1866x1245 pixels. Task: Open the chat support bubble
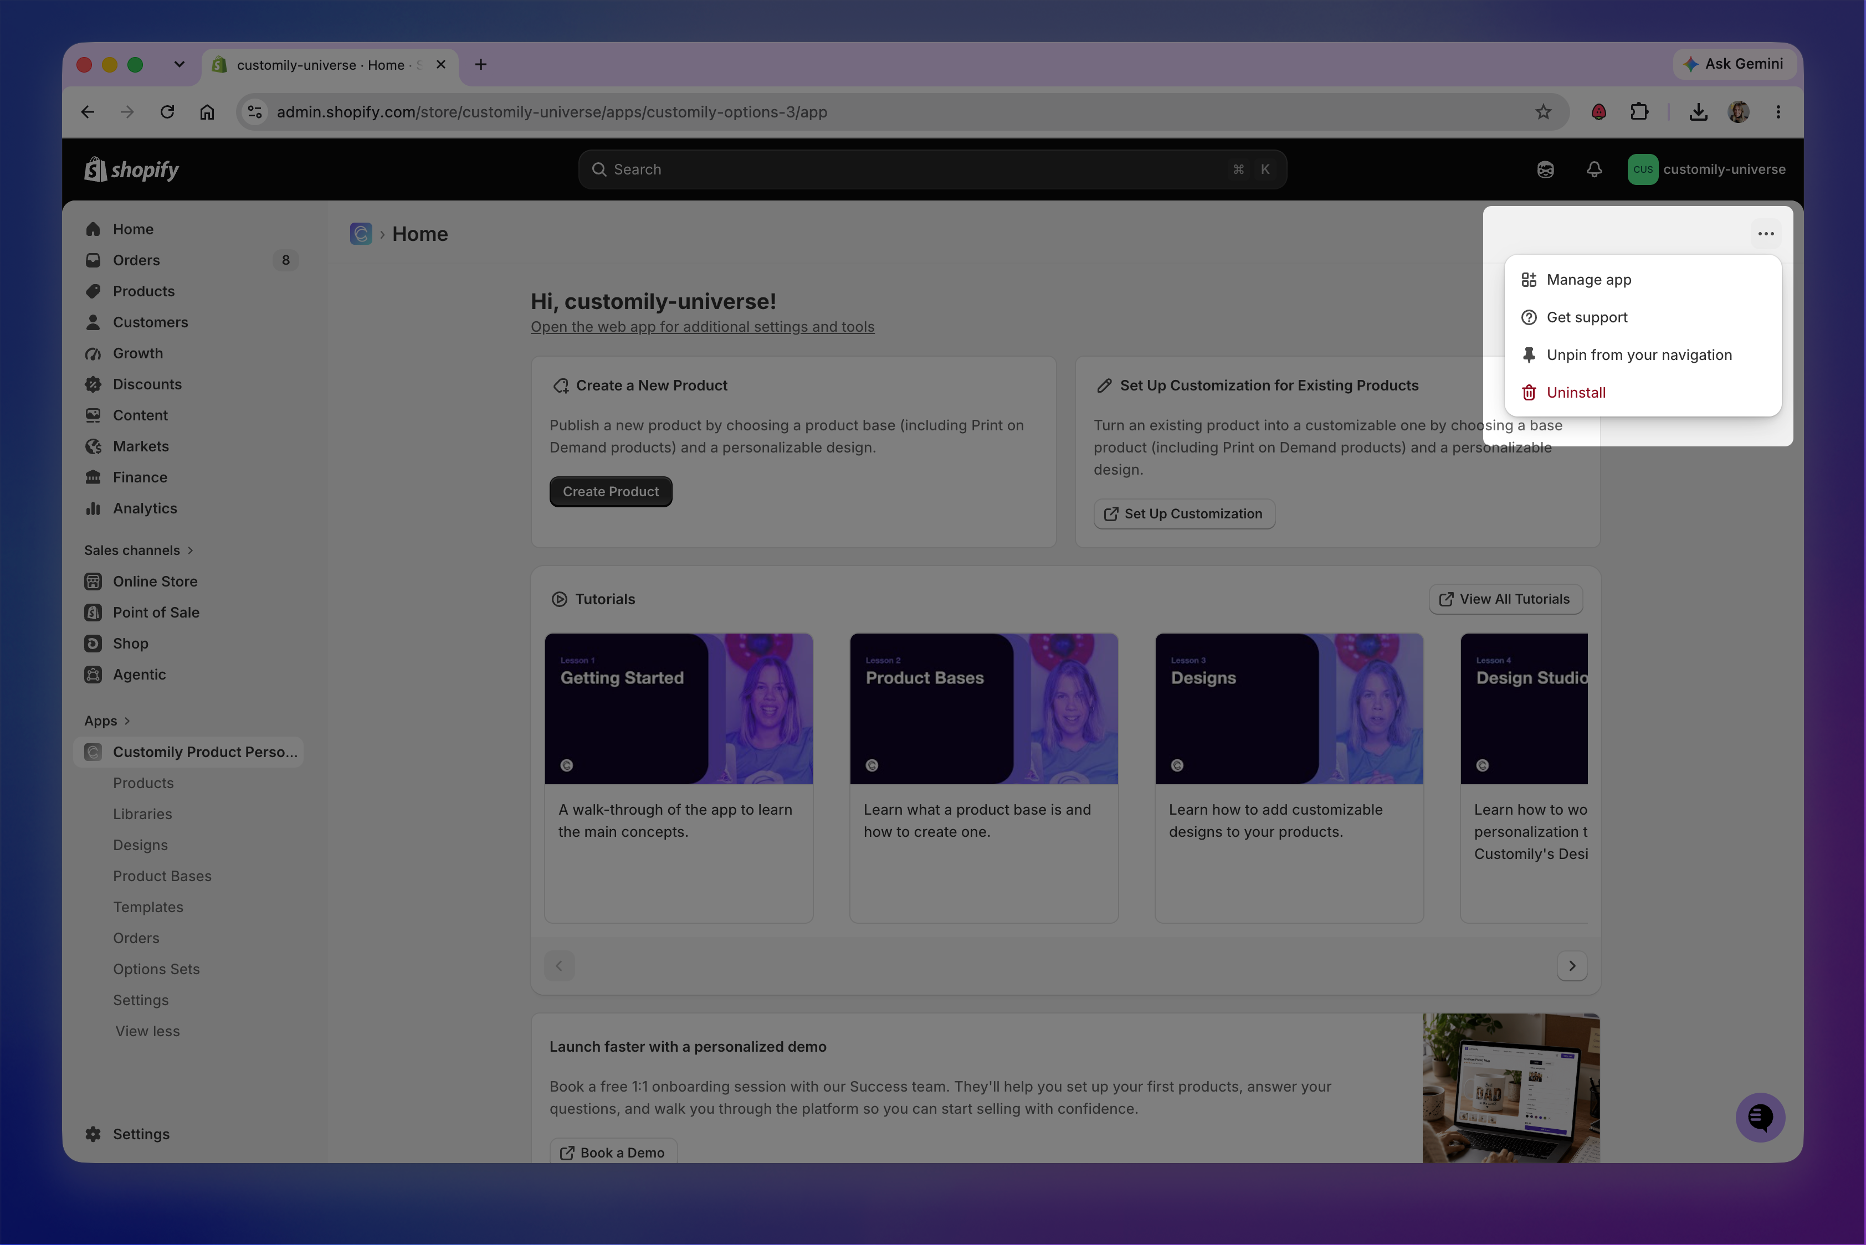point(1760,1117)
